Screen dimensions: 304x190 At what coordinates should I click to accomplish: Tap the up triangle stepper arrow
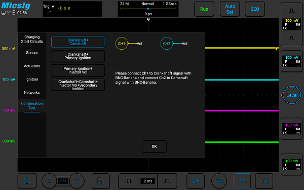click(49, 181)
